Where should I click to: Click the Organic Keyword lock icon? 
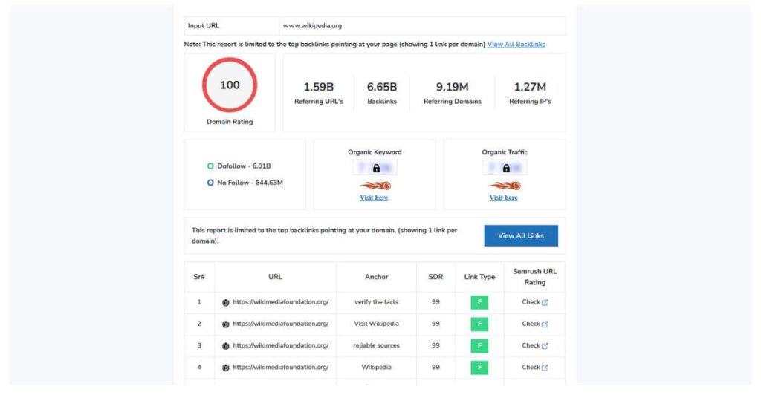(x=375, y=169)
